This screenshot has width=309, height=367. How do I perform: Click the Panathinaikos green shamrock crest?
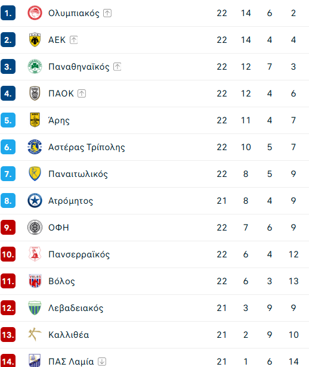(x=35, y=67)
